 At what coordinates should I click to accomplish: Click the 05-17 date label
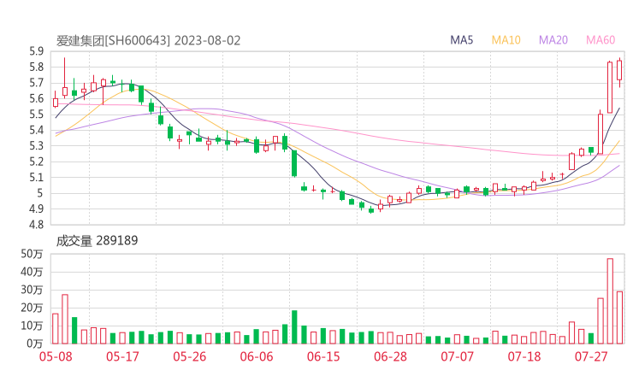point(122,356)
